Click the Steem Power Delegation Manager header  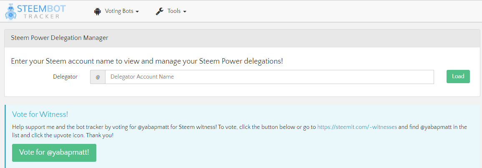60,38
